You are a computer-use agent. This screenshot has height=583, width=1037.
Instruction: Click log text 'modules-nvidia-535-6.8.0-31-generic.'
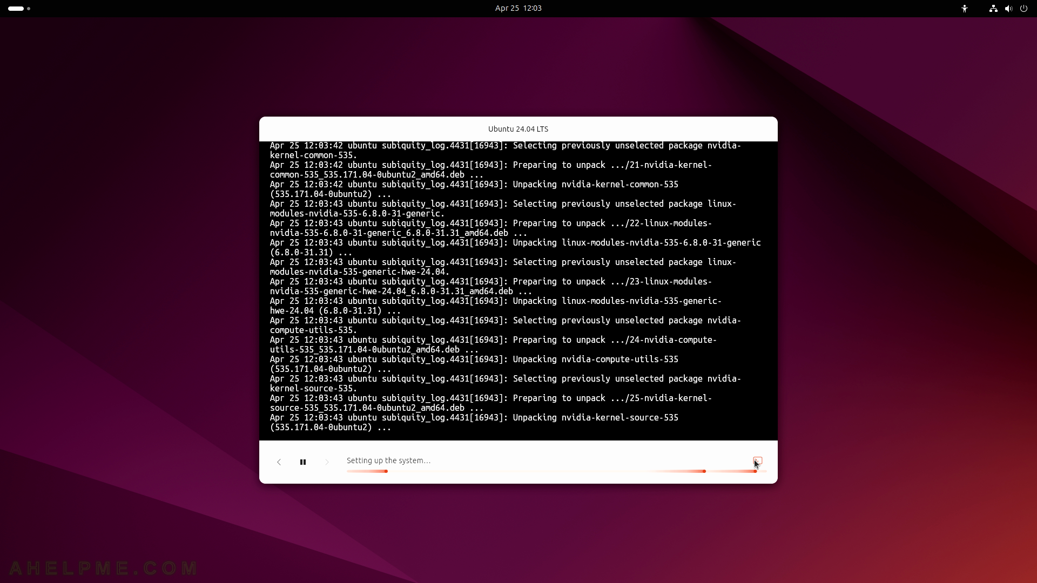pos(357,214)
